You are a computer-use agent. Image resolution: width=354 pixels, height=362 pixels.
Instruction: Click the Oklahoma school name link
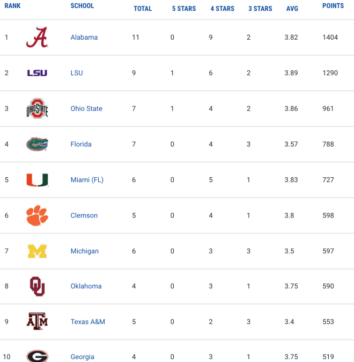coord(86,286)
